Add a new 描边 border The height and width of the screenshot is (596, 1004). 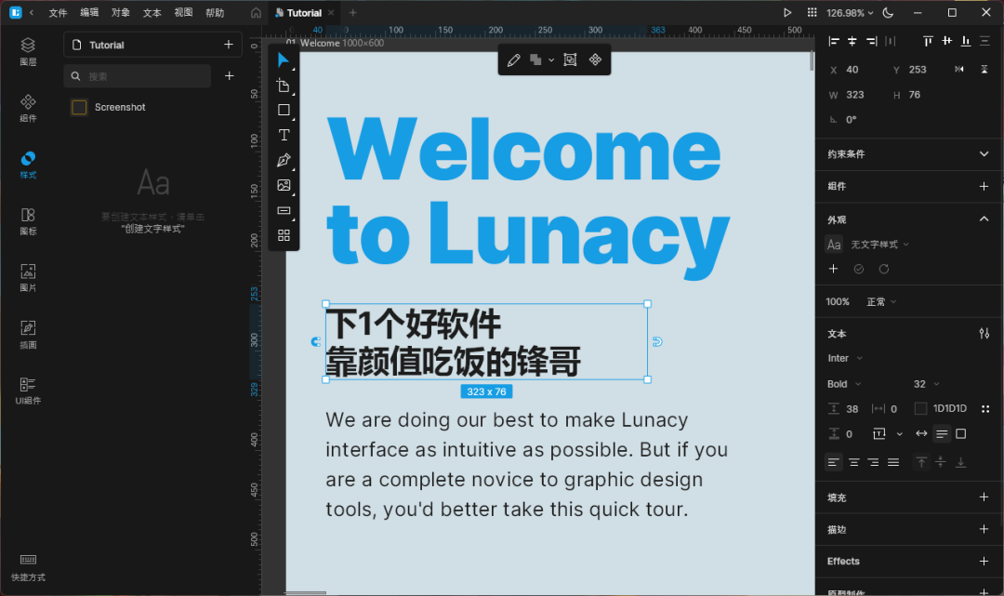pos(984,529)
